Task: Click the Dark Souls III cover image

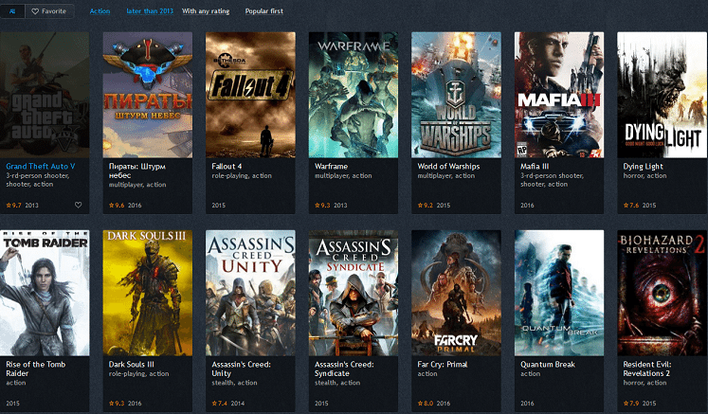Action: (148, 293)
